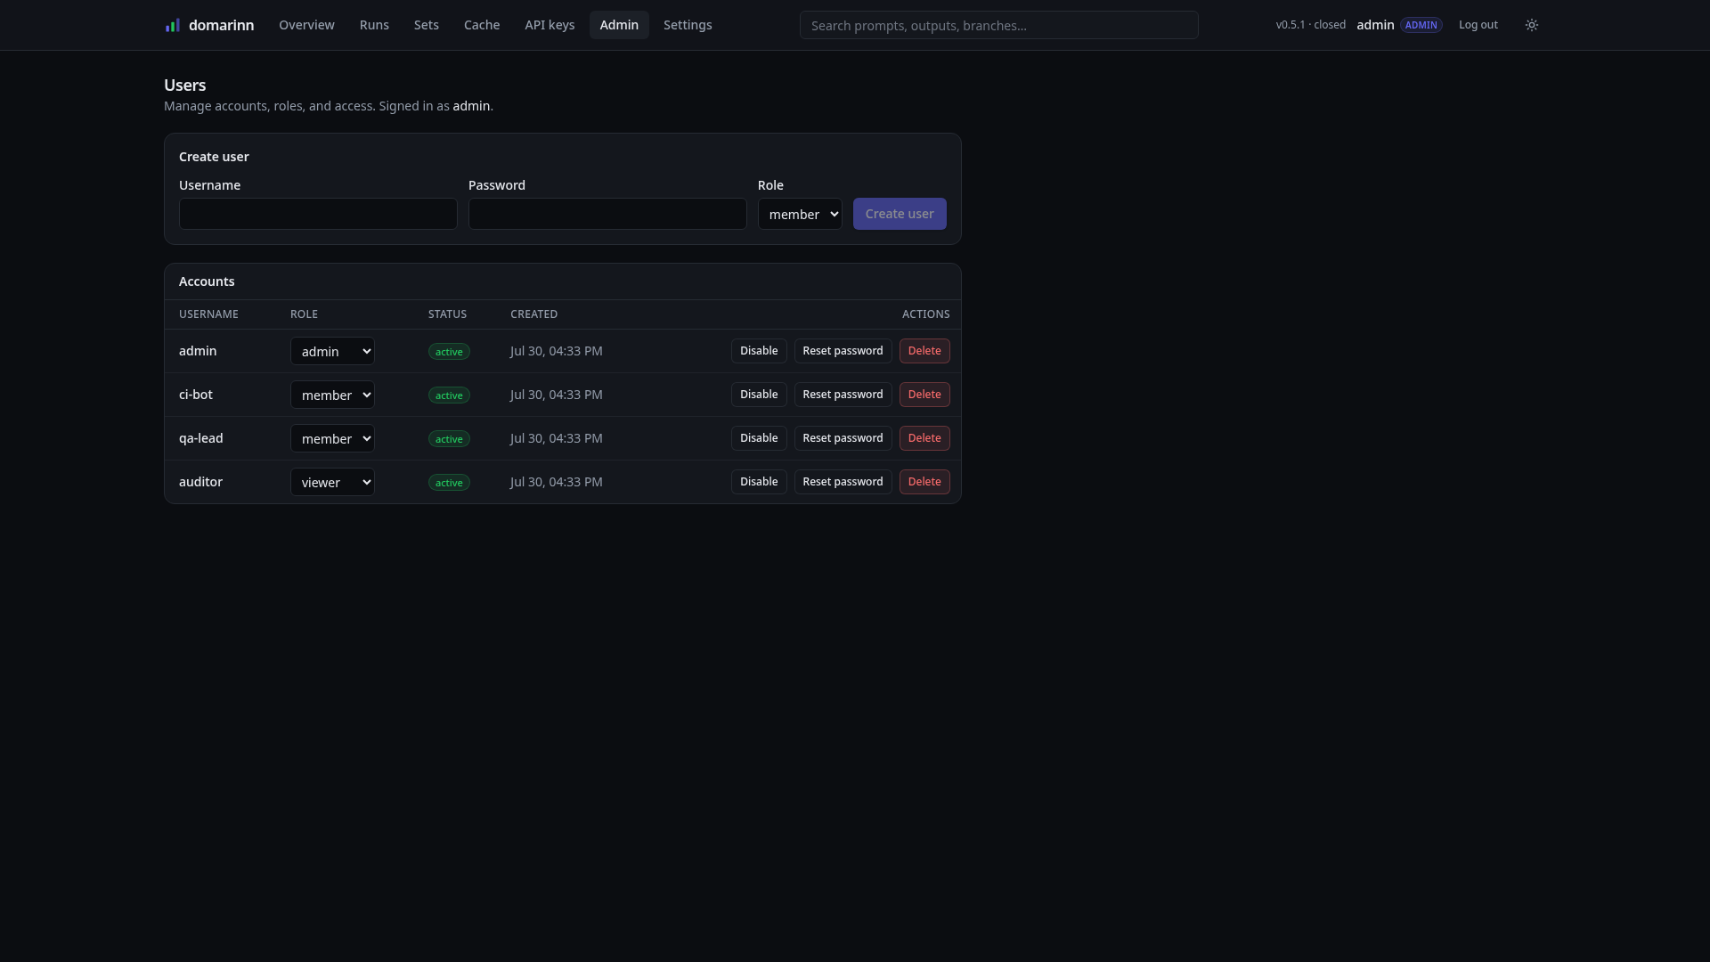The width and height of the screenshot is (1710, 962).
Task: Delete the admin account
Action: [924, 351]
